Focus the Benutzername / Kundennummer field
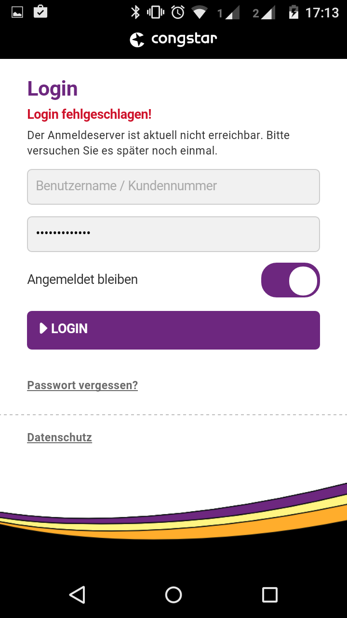The height and width of the screenshot is (618, 347). tap(173, 186)
